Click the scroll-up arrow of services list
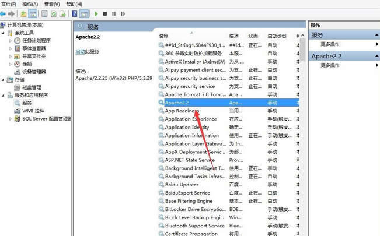The height and width of the screenshot is (236, 380). [x=302, y=36]
